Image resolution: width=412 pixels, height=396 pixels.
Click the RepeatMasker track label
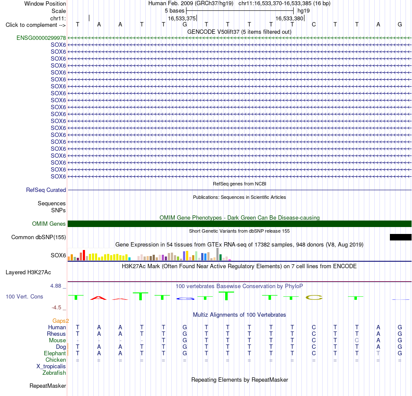(x=48, y=386)
